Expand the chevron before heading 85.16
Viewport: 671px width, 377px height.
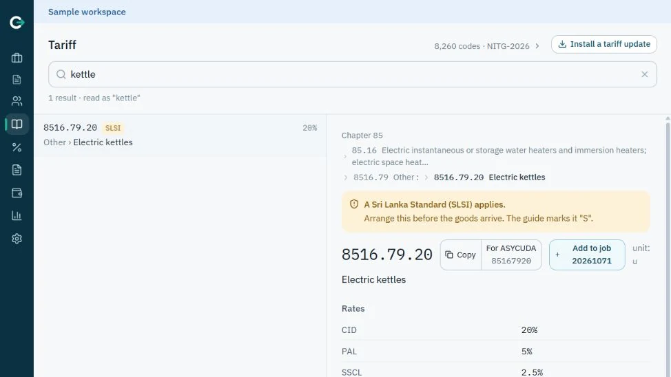pyautogui.click(x=345, y=156)
